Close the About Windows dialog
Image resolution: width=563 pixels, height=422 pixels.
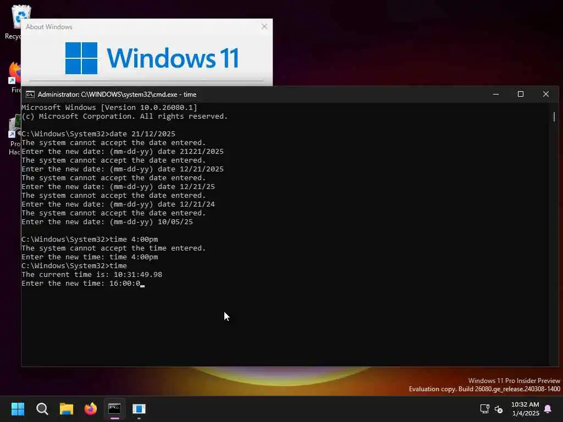pyautogui.click(x=264, y=26)
